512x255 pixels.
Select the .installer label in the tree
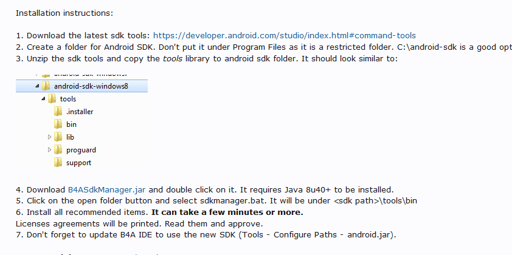[x=80, y=111]
